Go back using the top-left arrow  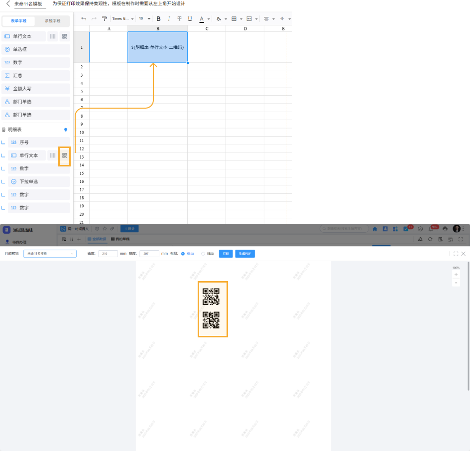(x=8, y=3)
